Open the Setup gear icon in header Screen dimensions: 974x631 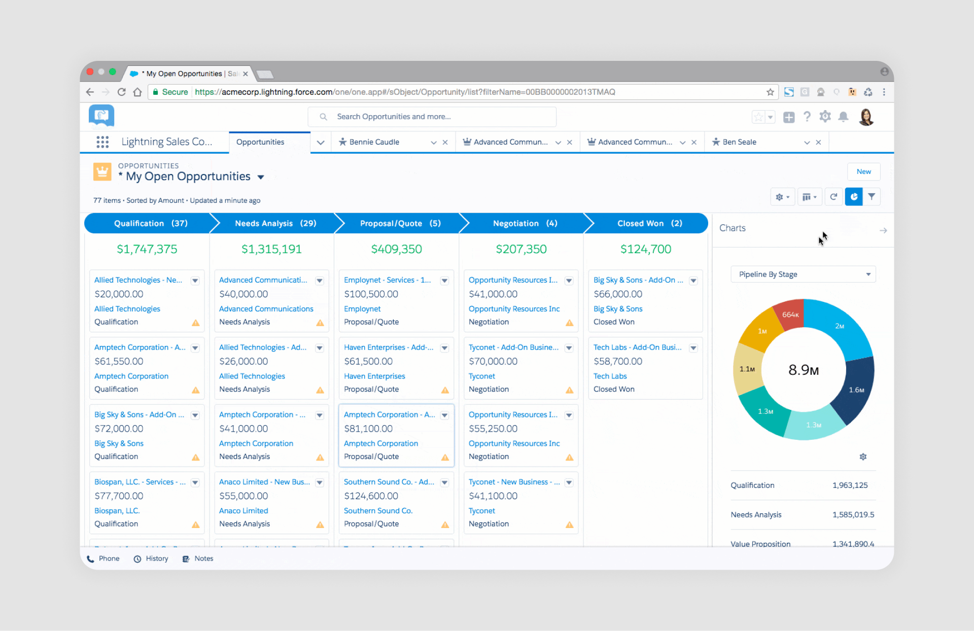825,117
